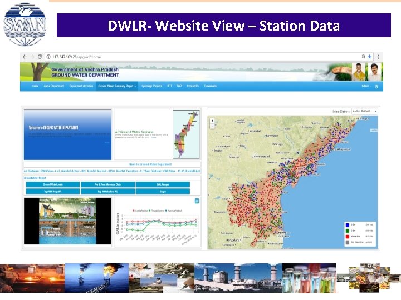Open the browser three-dot menu

coord(378,57)
